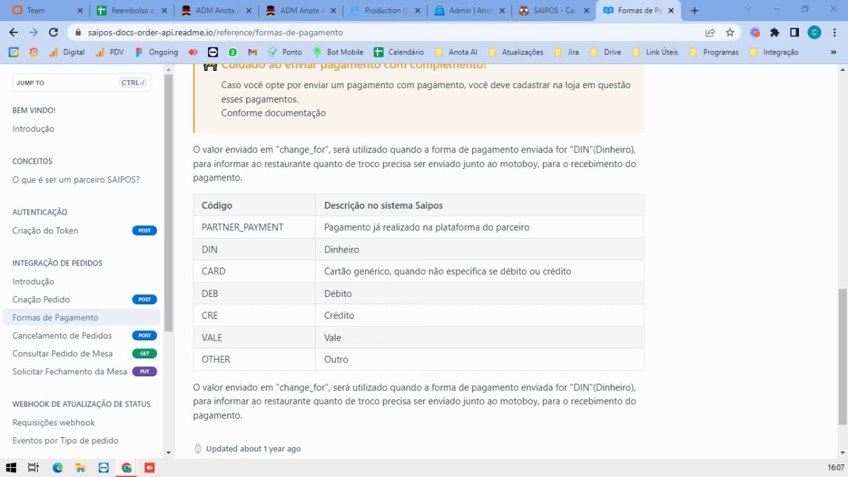
Task: Select Formas de Pagamento in sidebar
Action: [81, 317]
